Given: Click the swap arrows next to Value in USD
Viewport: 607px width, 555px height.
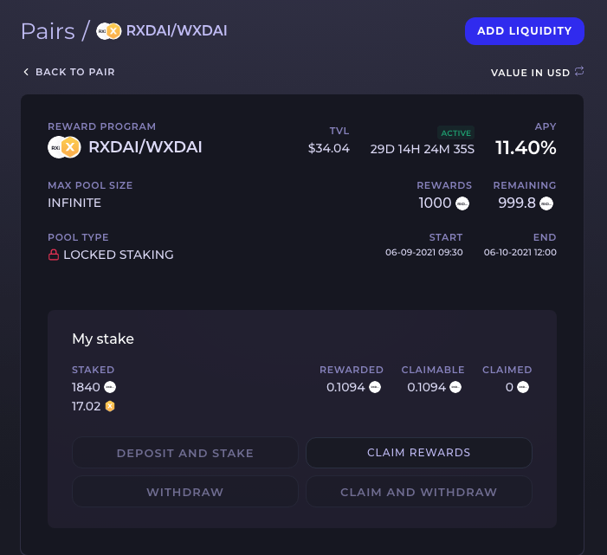Looking at the screenshot, I should [x=579, y=72].
